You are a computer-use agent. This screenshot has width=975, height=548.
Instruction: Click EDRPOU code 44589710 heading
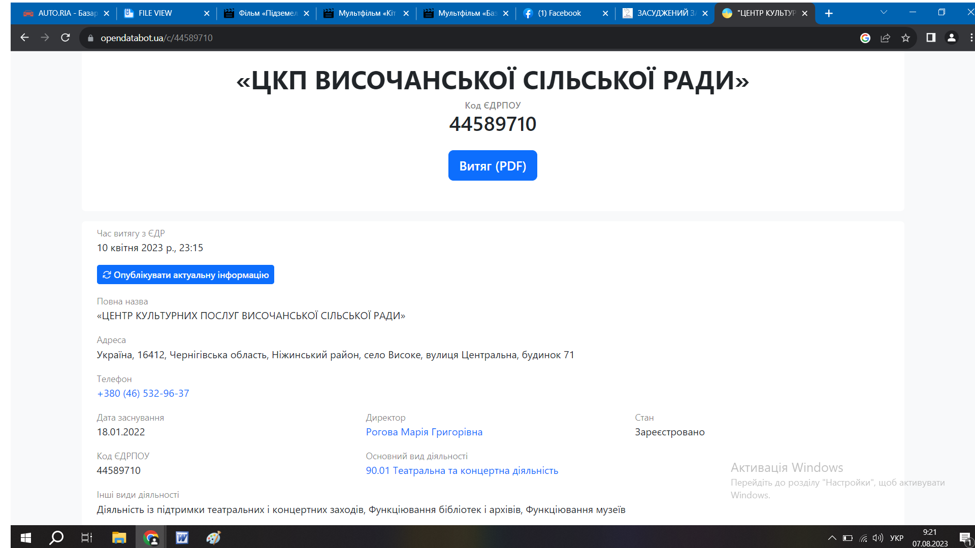(x=493, y=124)
